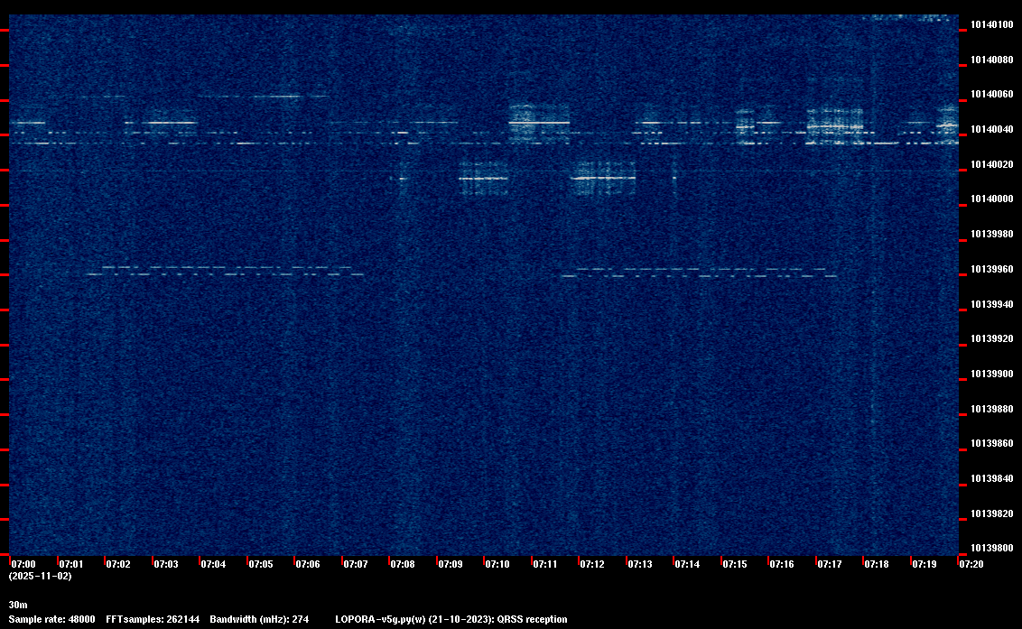Image resolution: width=1022 pixels, height=629 pixels.
Task: Click the 07:10 time axis label
Action: coord(497,564)
